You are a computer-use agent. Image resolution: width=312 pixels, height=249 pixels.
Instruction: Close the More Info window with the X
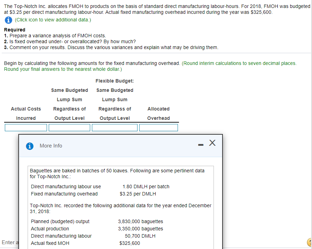(x=212, y=143)
